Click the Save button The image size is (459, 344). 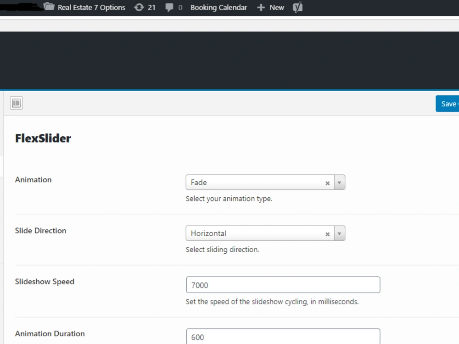pyautogui.click(x=447, y=104)
